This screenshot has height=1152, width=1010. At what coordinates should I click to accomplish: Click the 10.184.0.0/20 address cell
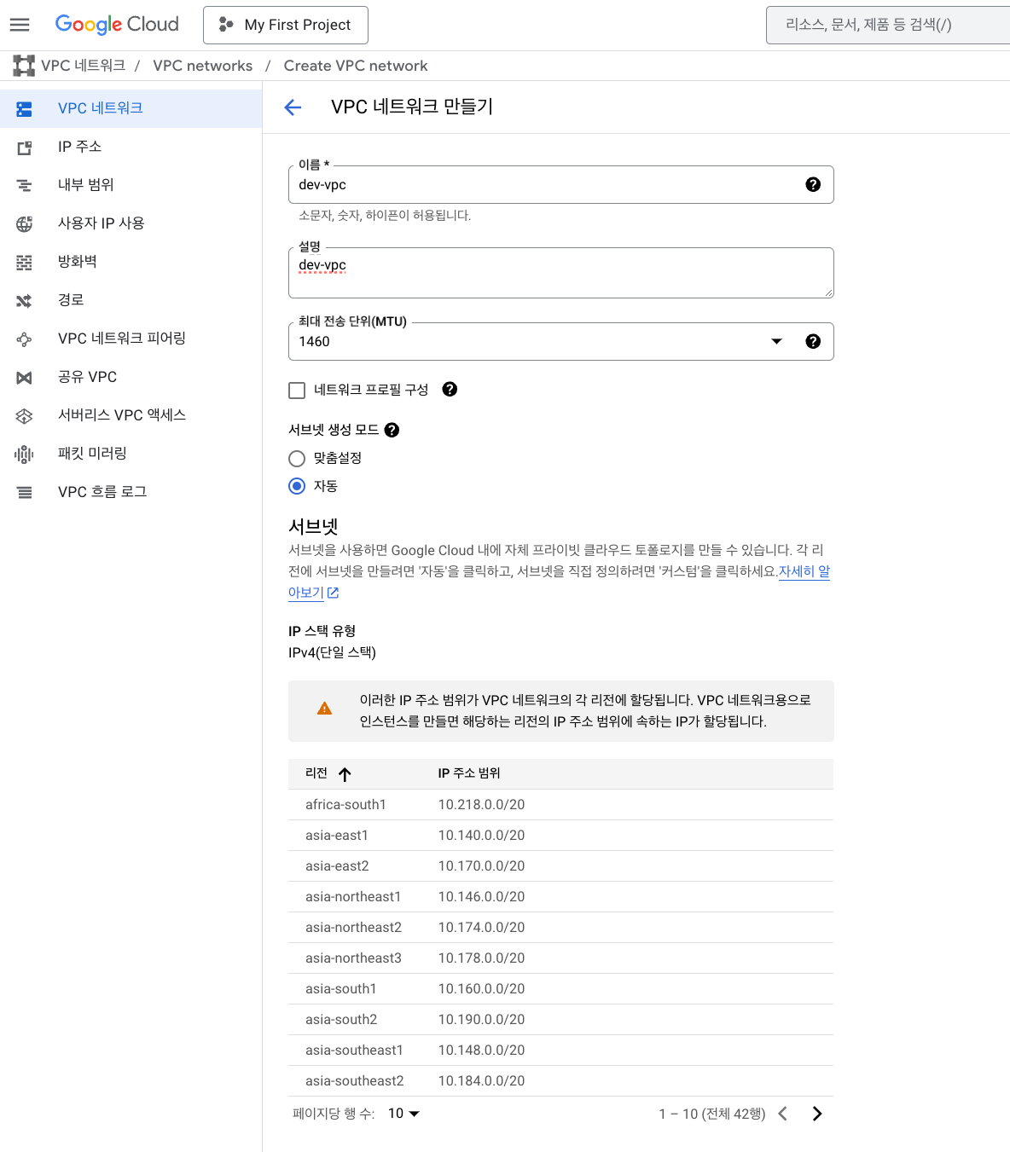click(481, 1081)
